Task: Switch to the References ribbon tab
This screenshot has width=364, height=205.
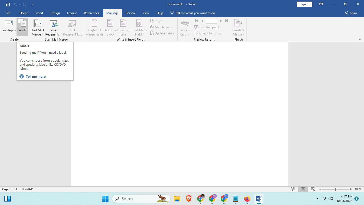Action: 91,13
